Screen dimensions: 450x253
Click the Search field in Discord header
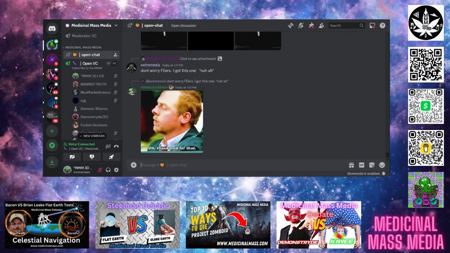point(347,25)
